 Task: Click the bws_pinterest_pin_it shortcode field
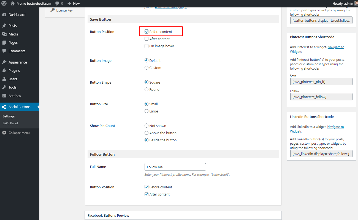(x=321, y=82)
